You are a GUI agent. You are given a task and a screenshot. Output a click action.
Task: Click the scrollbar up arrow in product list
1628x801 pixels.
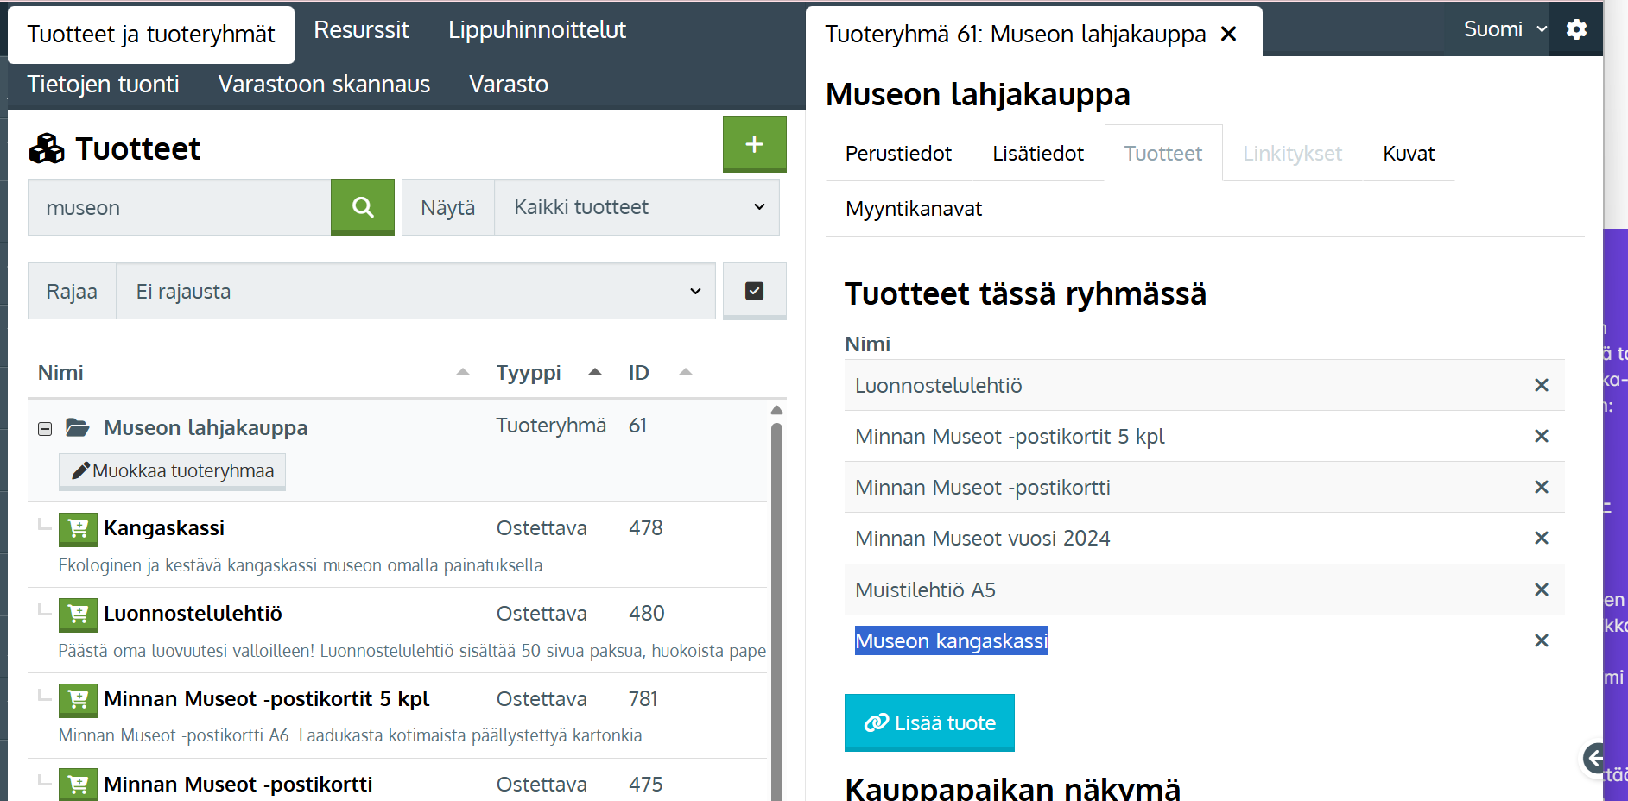776,410
